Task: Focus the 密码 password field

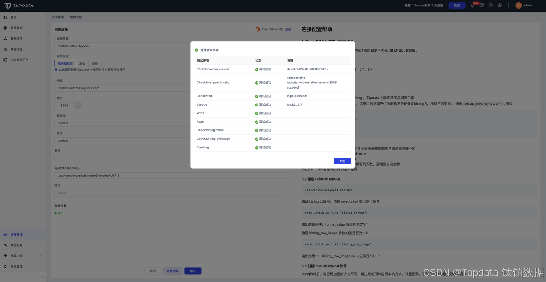Action: pyautogui.click(x=173, y=158)
